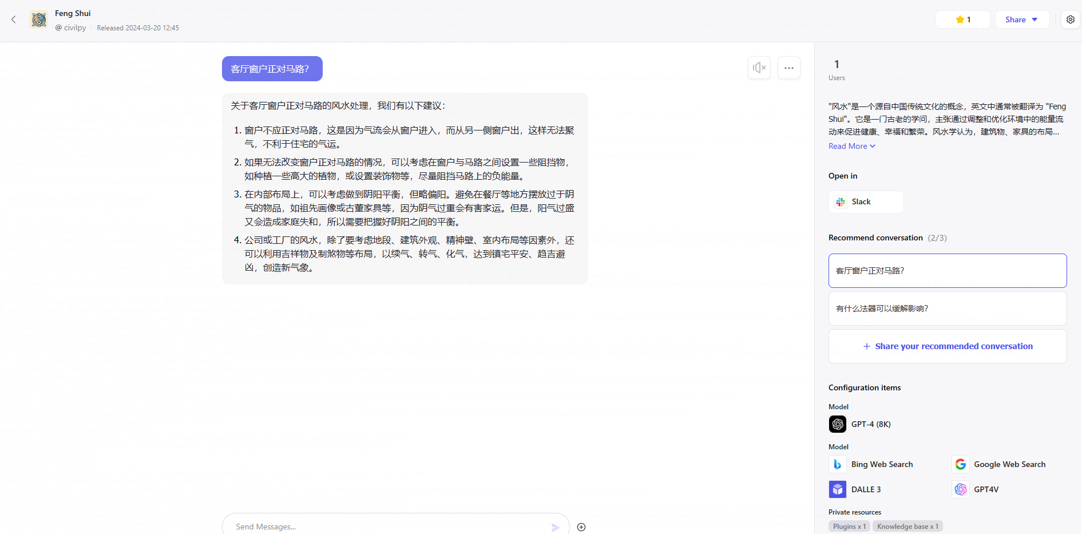The width and height of the screenshot is (1082, 534).
Task: Click the circled plus new chat icon
Action: [x=581, y=527]
